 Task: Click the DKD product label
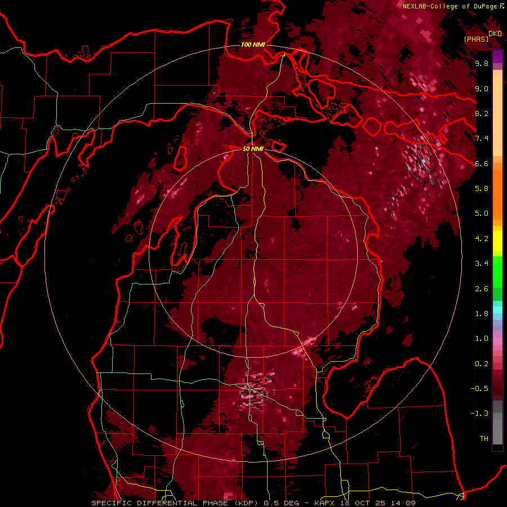pyautogui.click(x=495, y=33)
